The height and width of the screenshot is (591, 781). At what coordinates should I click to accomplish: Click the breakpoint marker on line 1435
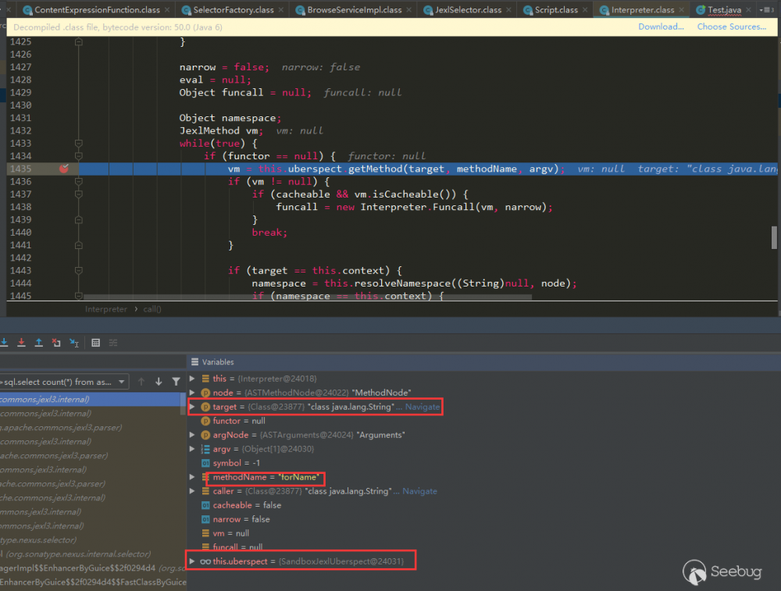pos(64,169)
